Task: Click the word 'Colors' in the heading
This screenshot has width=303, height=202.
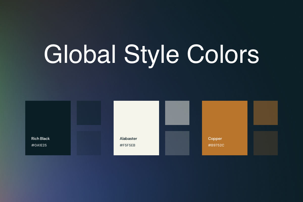Action: pyautogui.click(x=223, y=54)
